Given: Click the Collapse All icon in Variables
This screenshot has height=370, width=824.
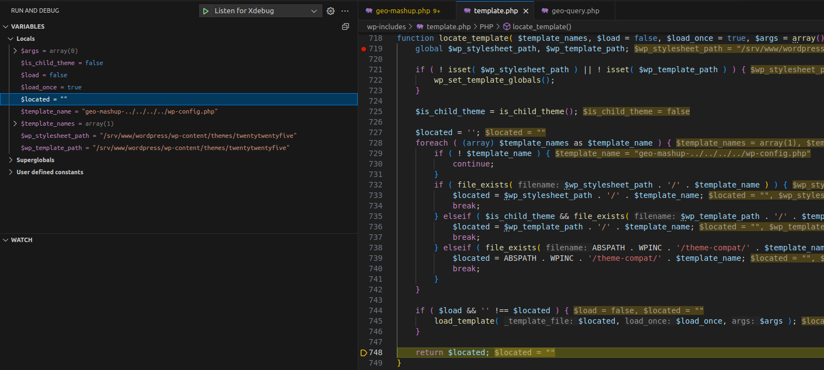Looking at the screenshot, I should [x=345, y=26].
